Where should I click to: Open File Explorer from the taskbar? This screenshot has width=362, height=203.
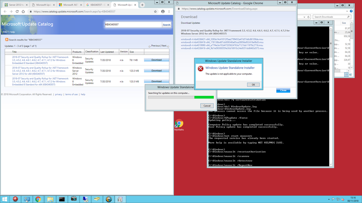pyautogui.click(x=50, y=199)
